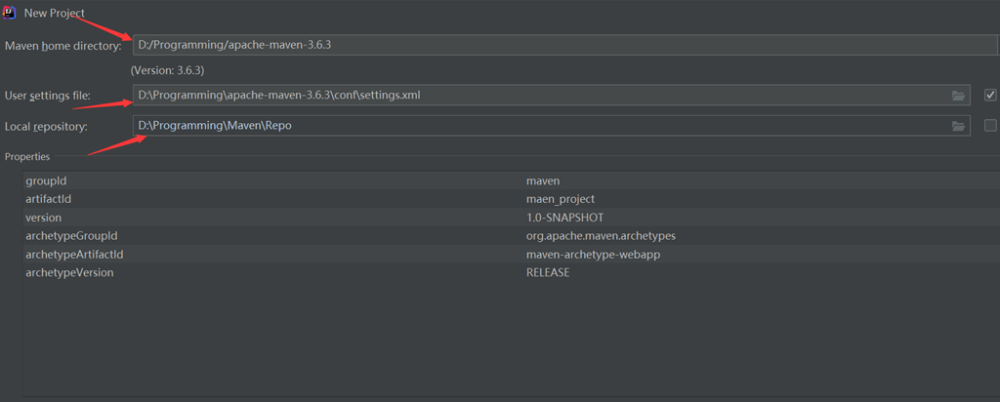Click the archetypeVersion value "RELEASE"
1000x402 pixels.
548,273
